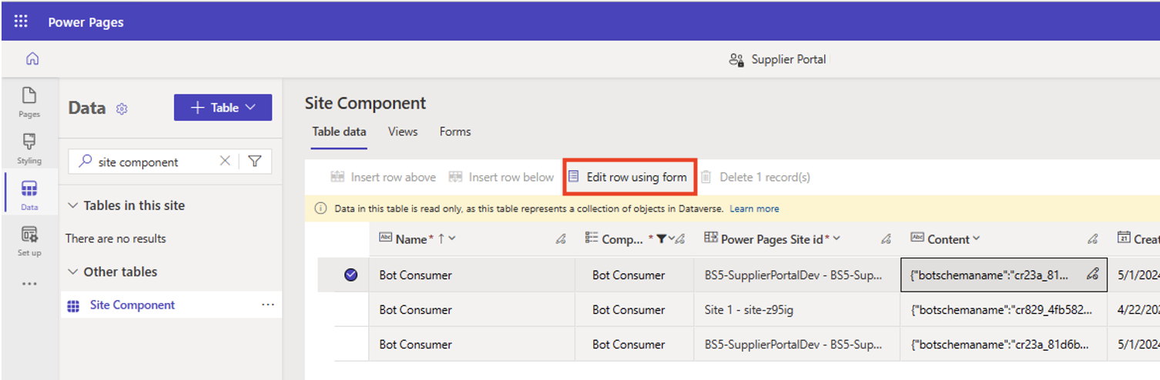Deselect the first Bot Consumer row
Viewport: 1160px width, 380px height.
(x=351, y=275)
